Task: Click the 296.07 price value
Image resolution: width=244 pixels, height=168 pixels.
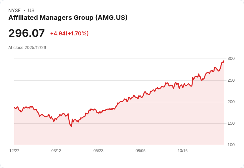Action: (27, 33)
